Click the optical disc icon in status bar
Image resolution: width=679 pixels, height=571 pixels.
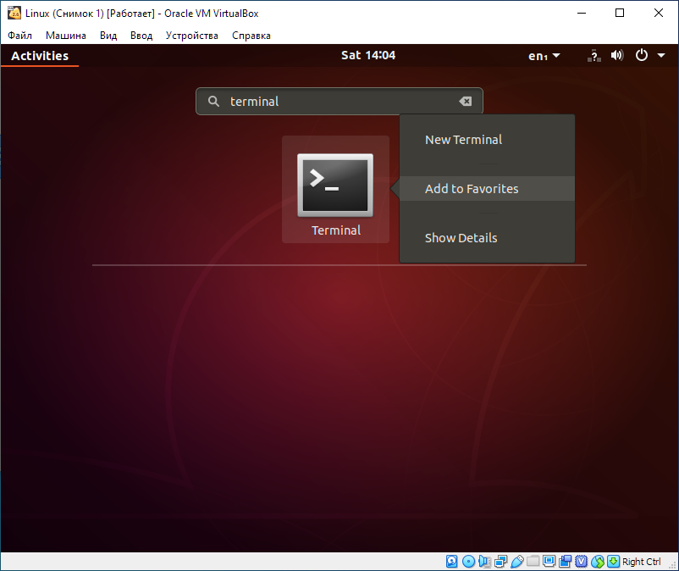click(468, 562)
